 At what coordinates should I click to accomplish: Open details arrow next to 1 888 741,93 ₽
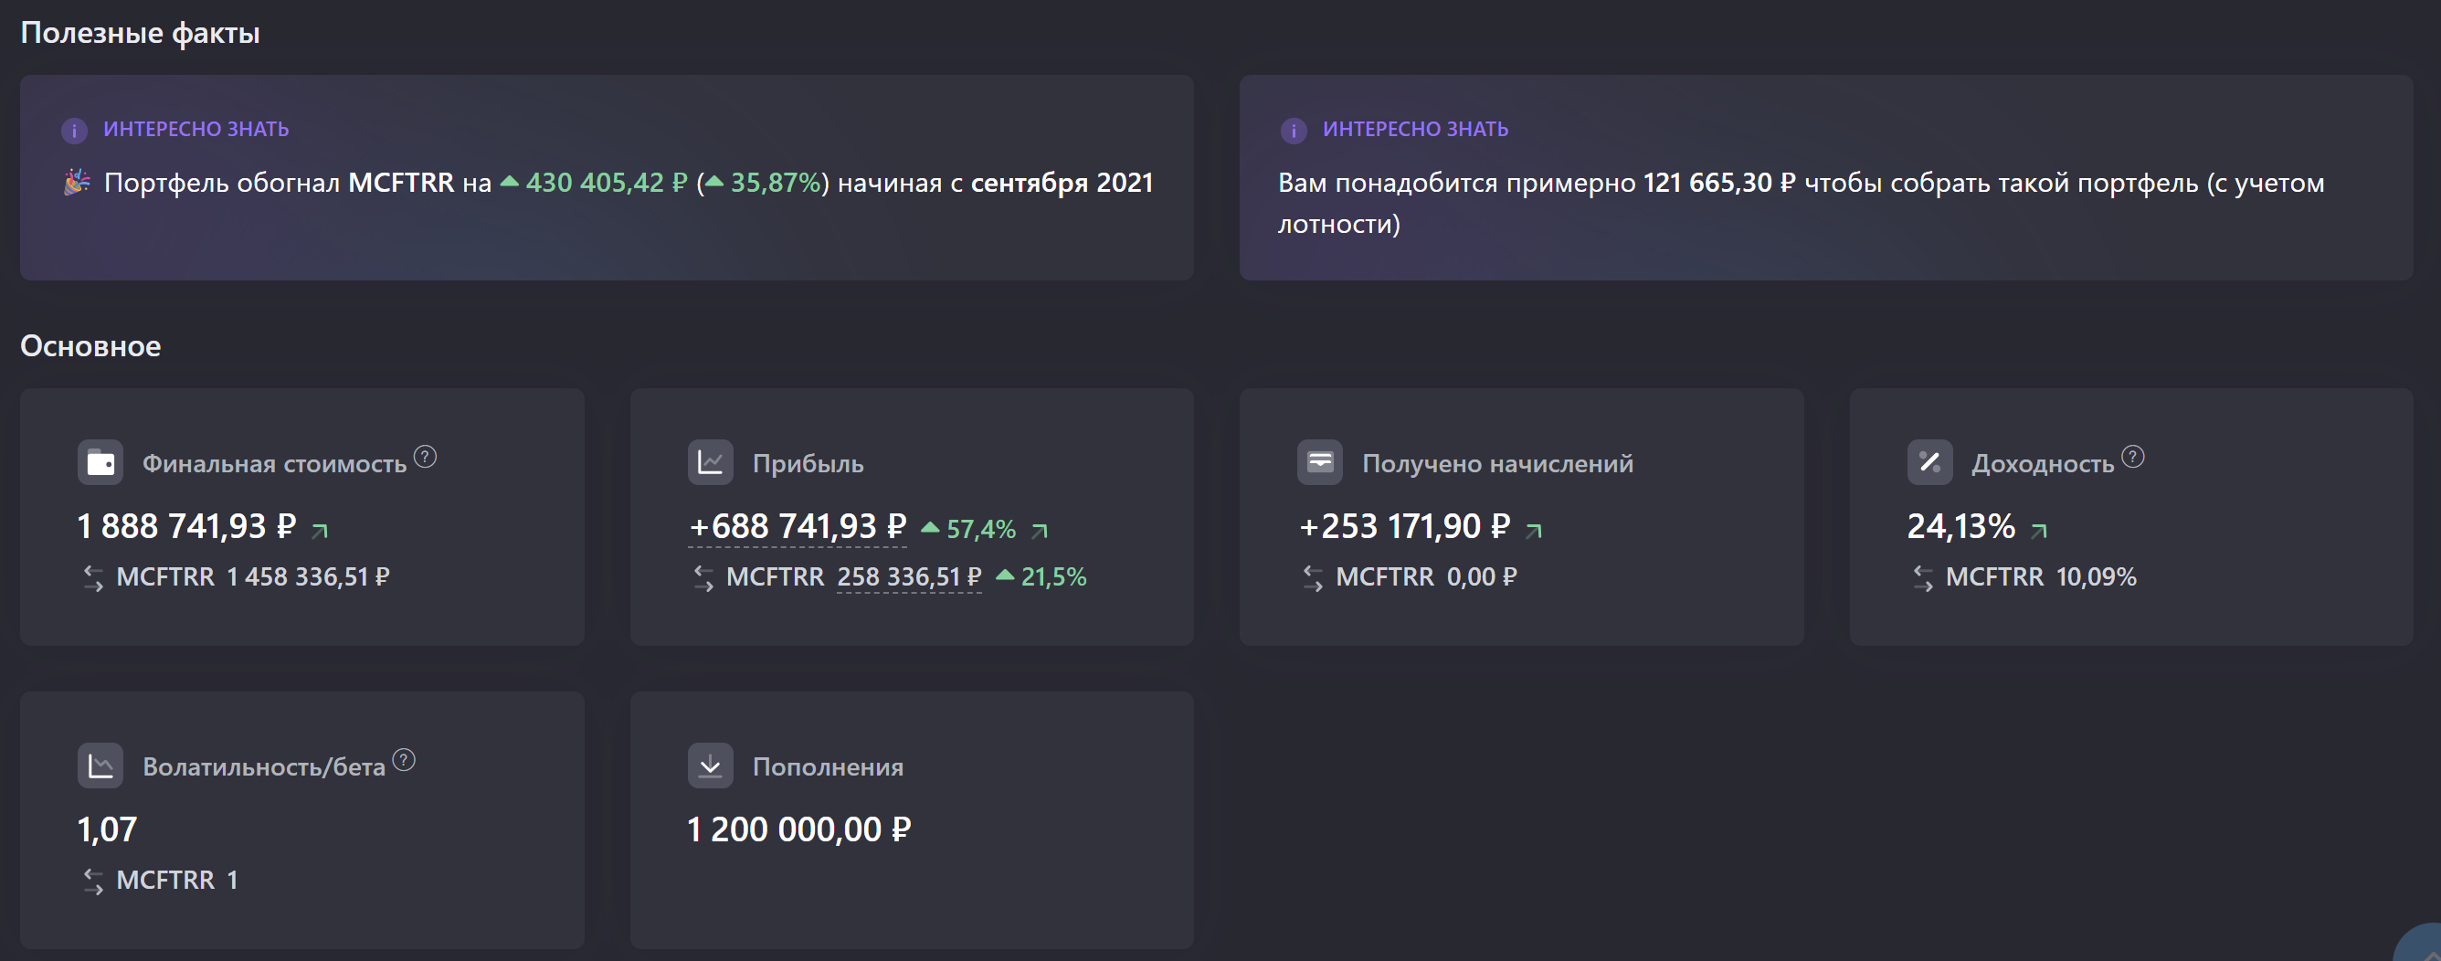[x=321, y=531]
